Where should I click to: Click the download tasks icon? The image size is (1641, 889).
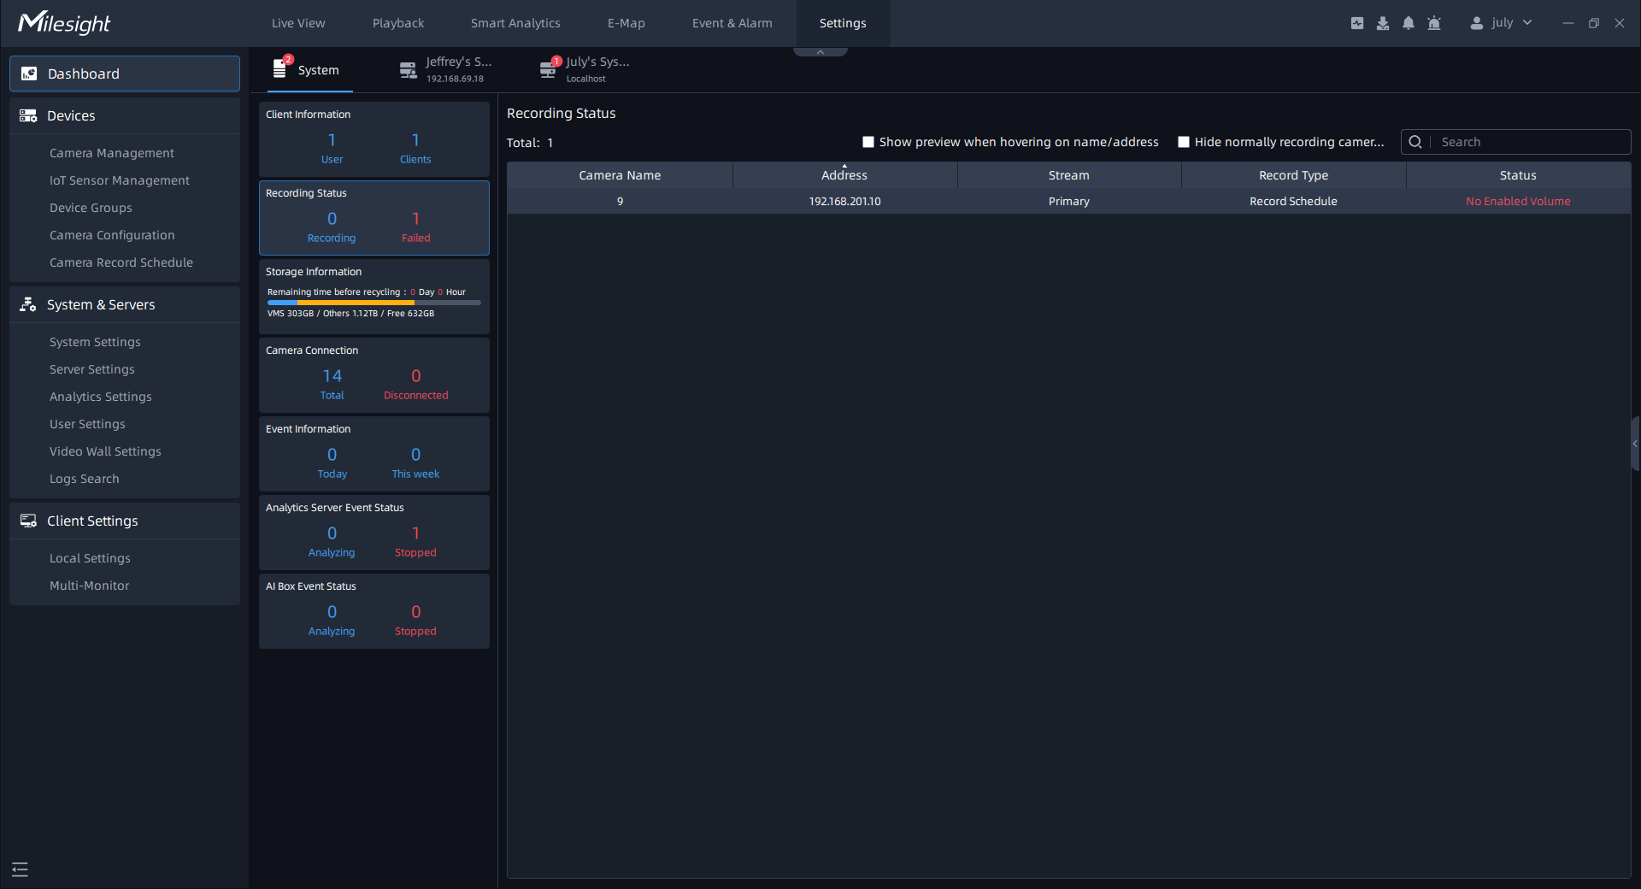point(1382,23)
